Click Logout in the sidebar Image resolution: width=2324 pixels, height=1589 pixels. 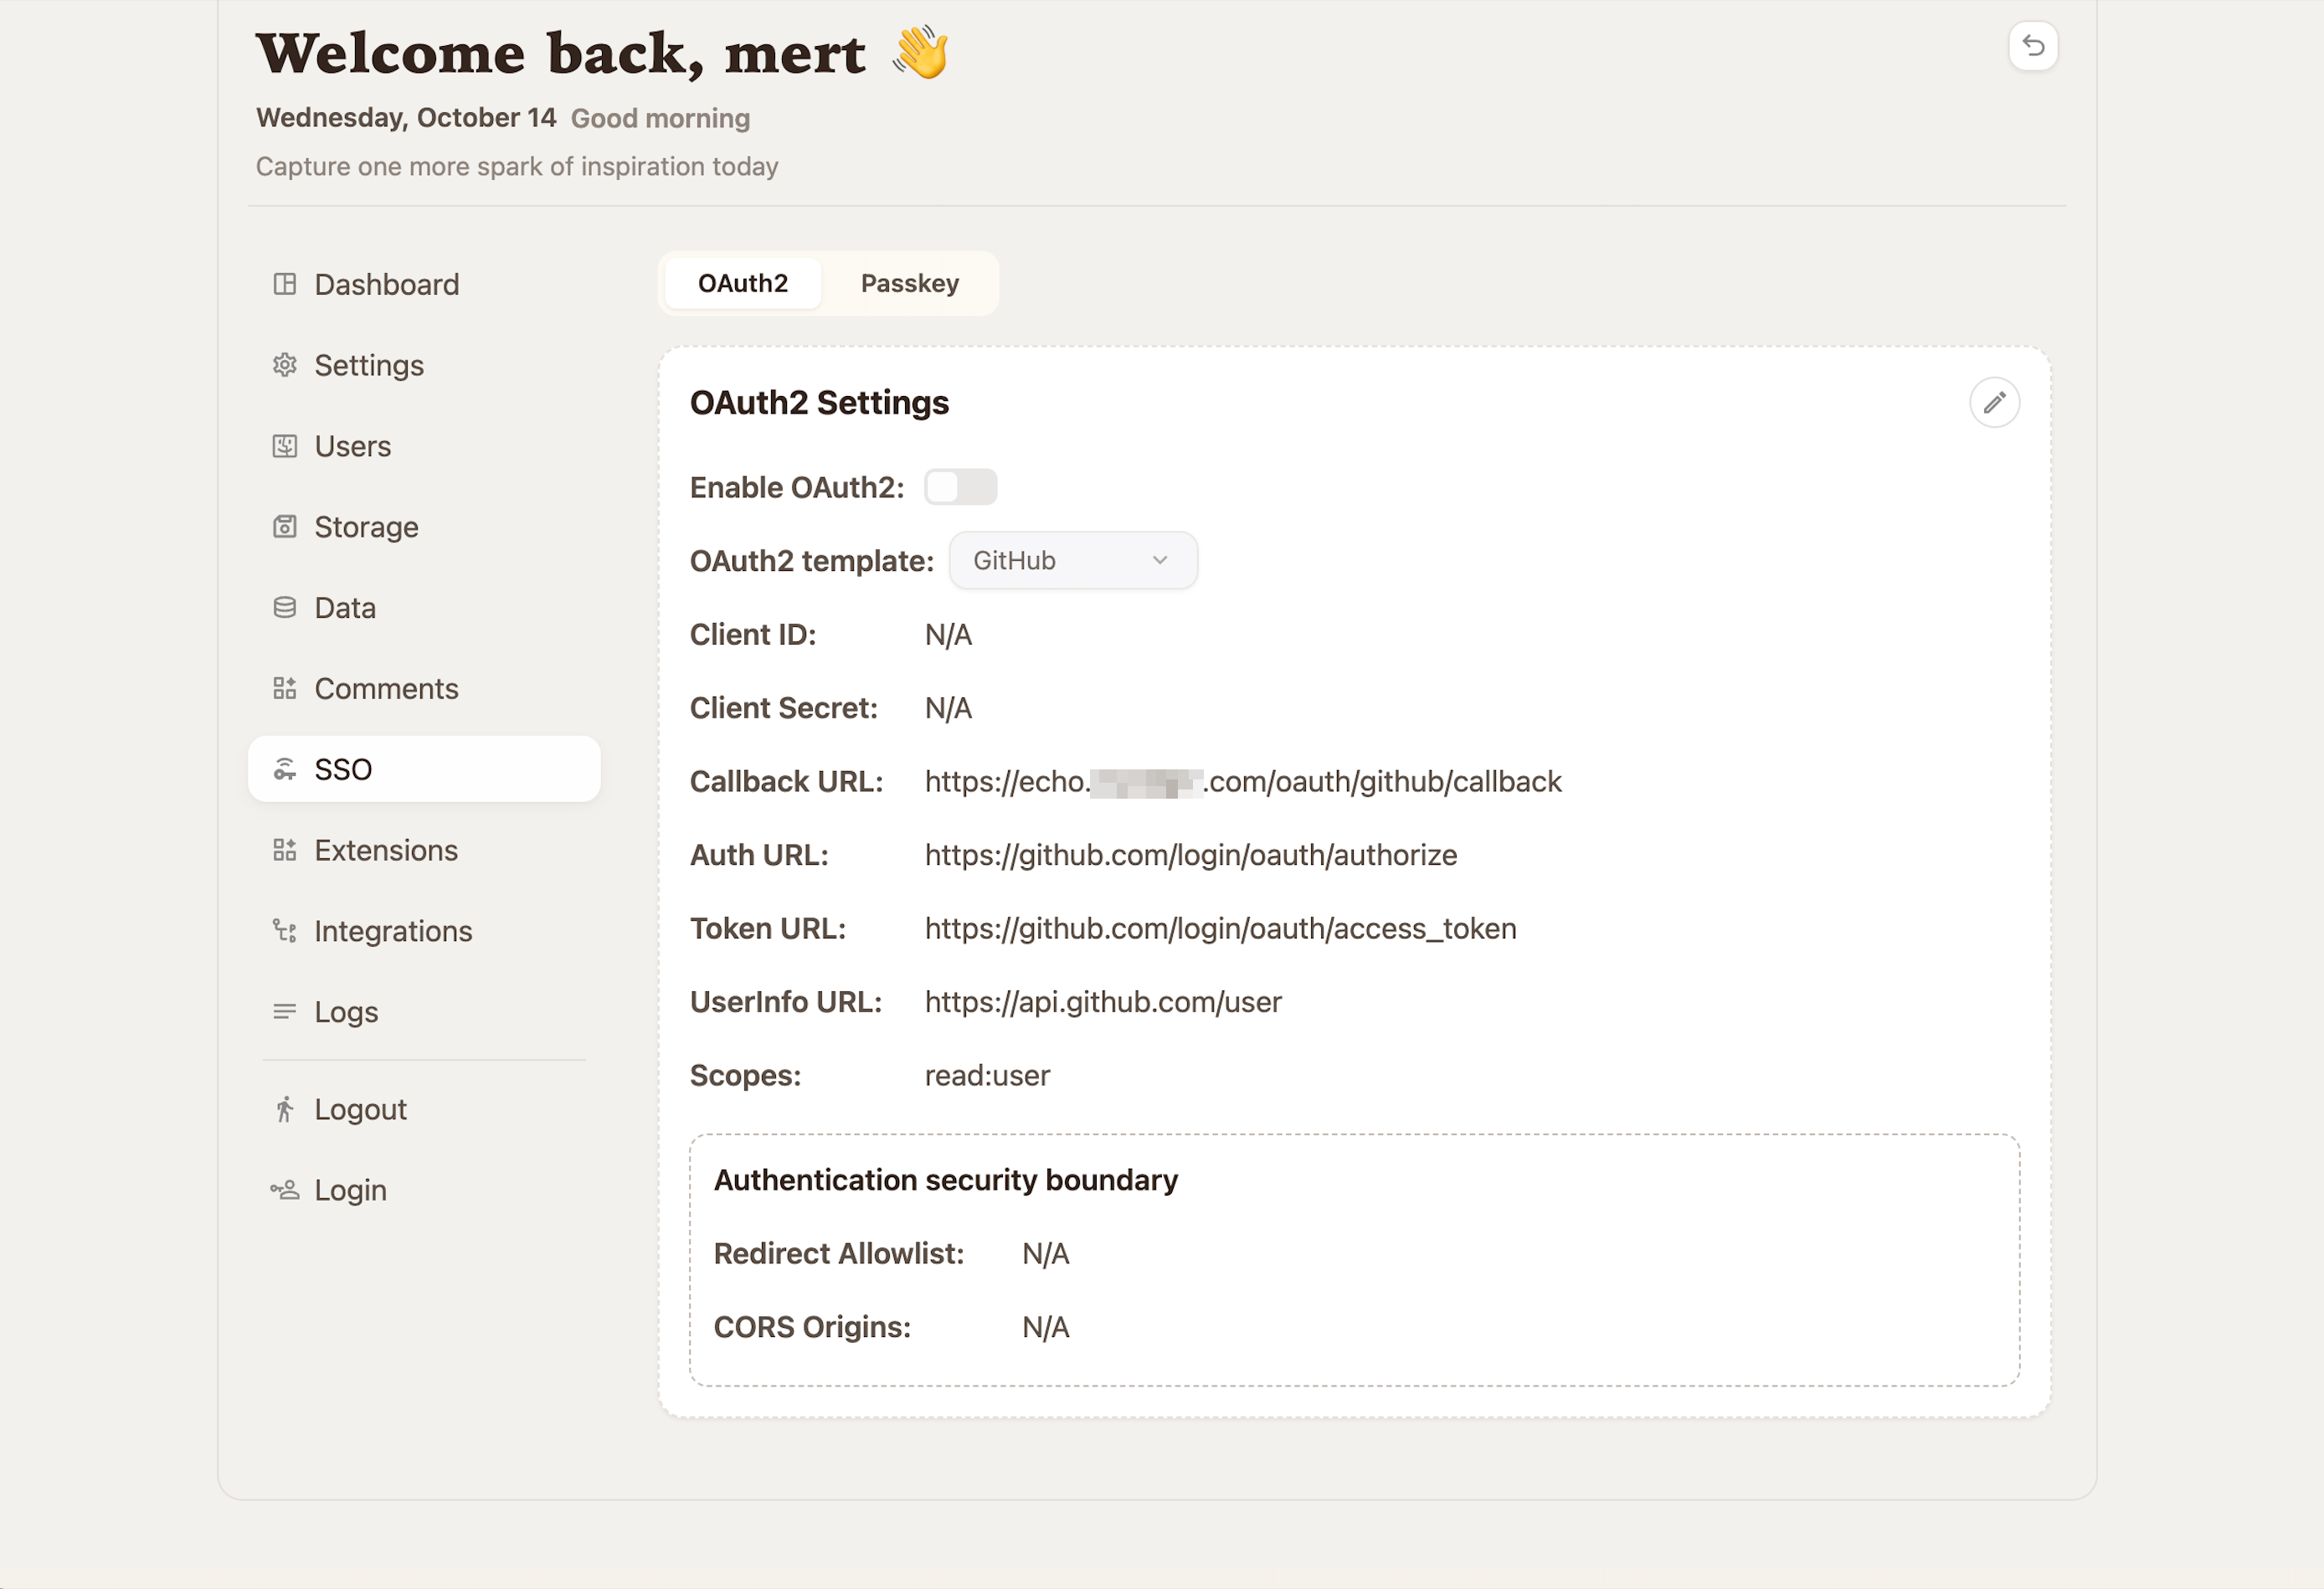tap(424, 1109)
